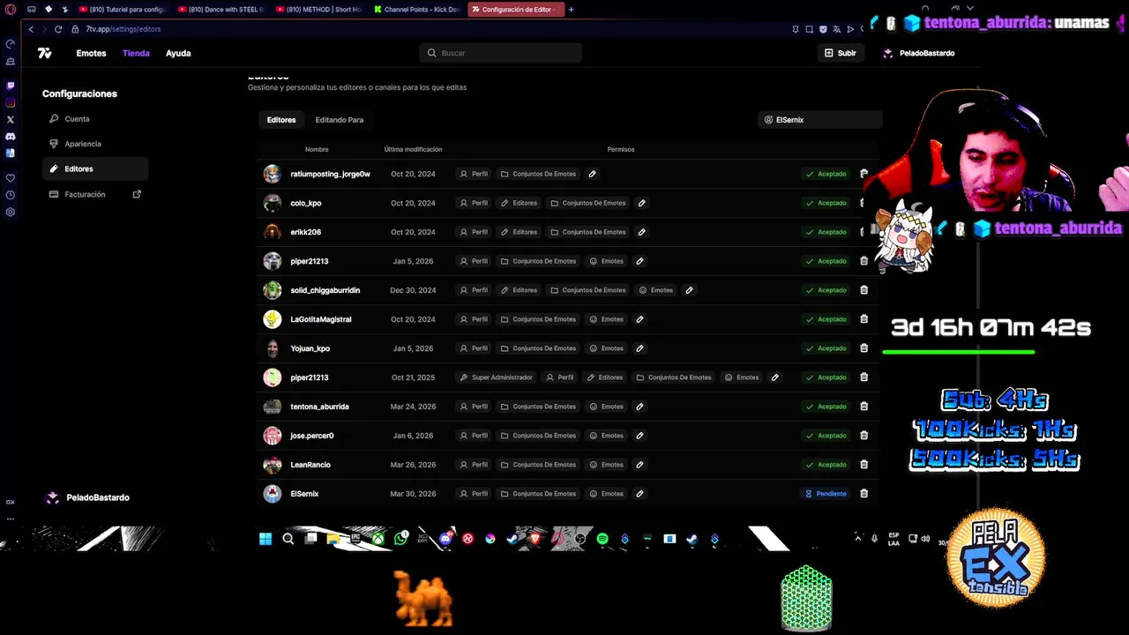This screenshot has height=635, width=1129.
Task: Edit permissions for solid_chiggaburridin
Action: [x=689, y=290]
